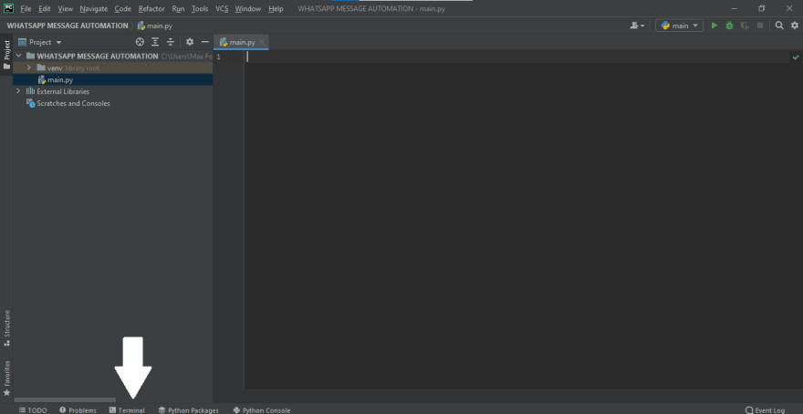Open Favorites tool window sidebar tab
This screenshot has height=414, width=803.
(x=6, y=378)
